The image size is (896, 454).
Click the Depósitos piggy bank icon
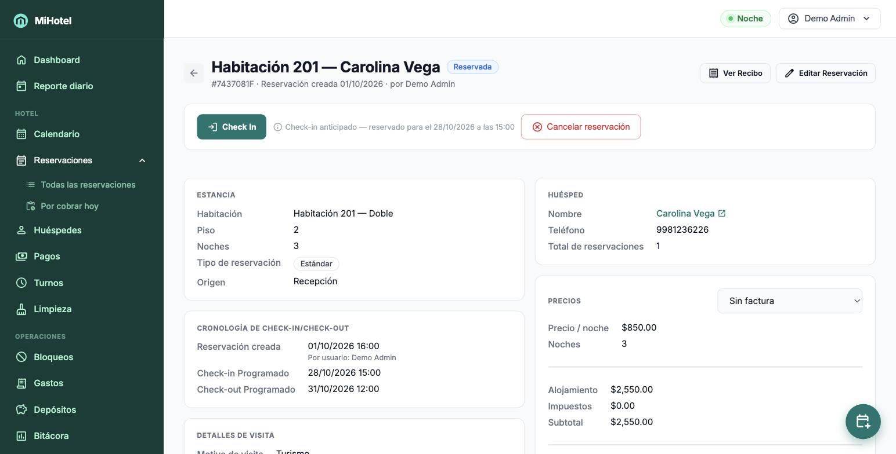21,409
